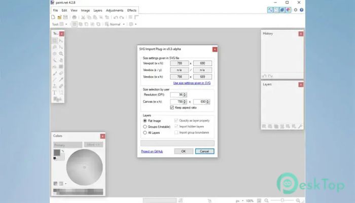The height and width of the screenshot is (203, 355).
Task: Click the color palette strip in Colors panel
Action: pos(78,192)
